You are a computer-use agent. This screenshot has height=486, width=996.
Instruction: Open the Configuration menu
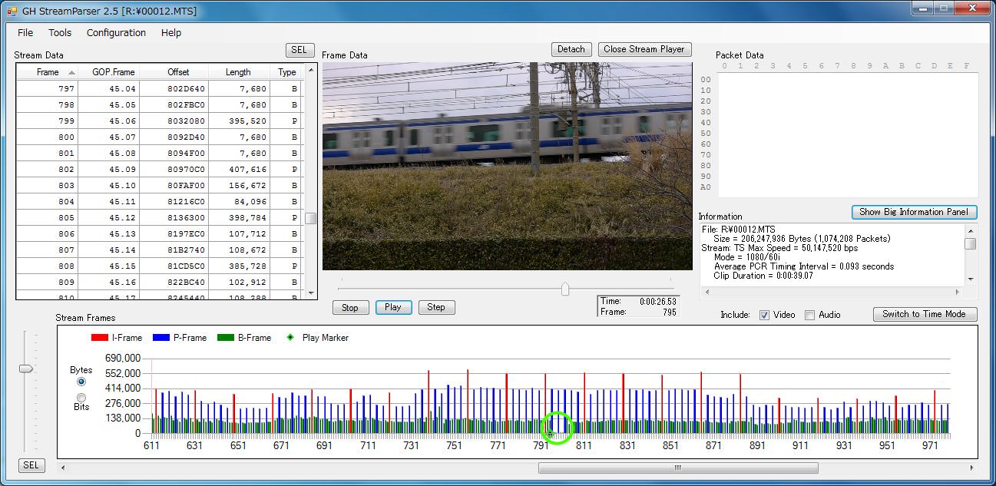(116, 33)
